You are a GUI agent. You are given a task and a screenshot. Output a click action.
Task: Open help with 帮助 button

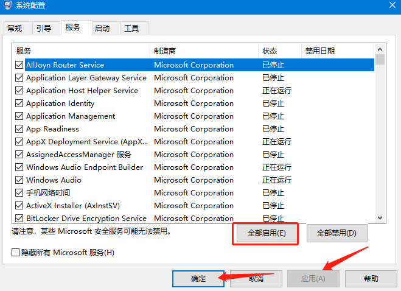click(x=371, y=279)
